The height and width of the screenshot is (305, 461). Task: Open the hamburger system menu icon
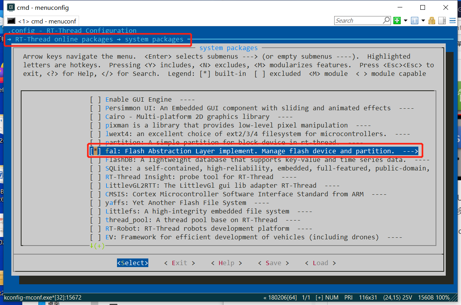452,21
